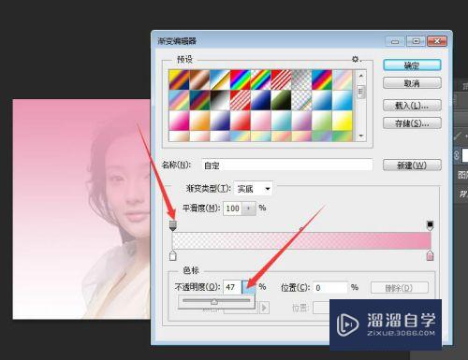This screenshot has width=468, height=360.
Task: Pick the transparent rainbow preset
Action: pos(260,79)
